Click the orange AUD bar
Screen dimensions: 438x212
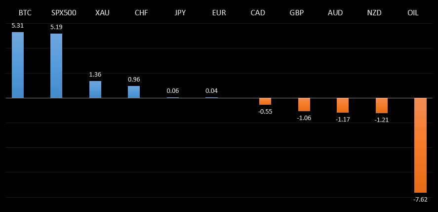pyautogui.click(x=343, y=105)
